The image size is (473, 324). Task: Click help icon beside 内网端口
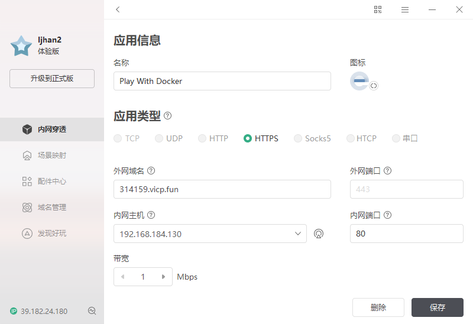(x=387, y=215)
